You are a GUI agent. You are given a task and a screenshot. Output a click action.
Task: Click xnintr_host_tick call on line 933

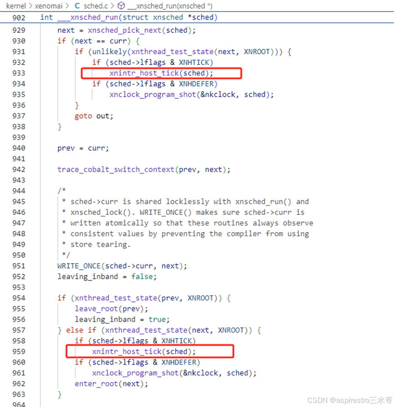pos(161,73)
